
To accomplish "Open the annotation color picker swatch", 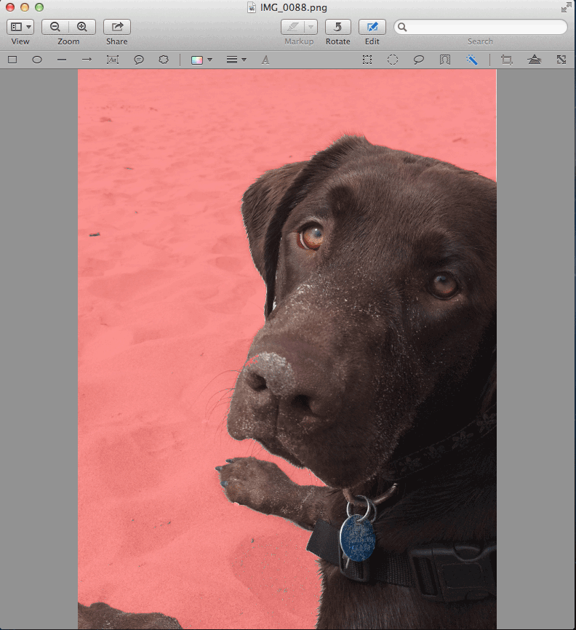I will 197,60.
